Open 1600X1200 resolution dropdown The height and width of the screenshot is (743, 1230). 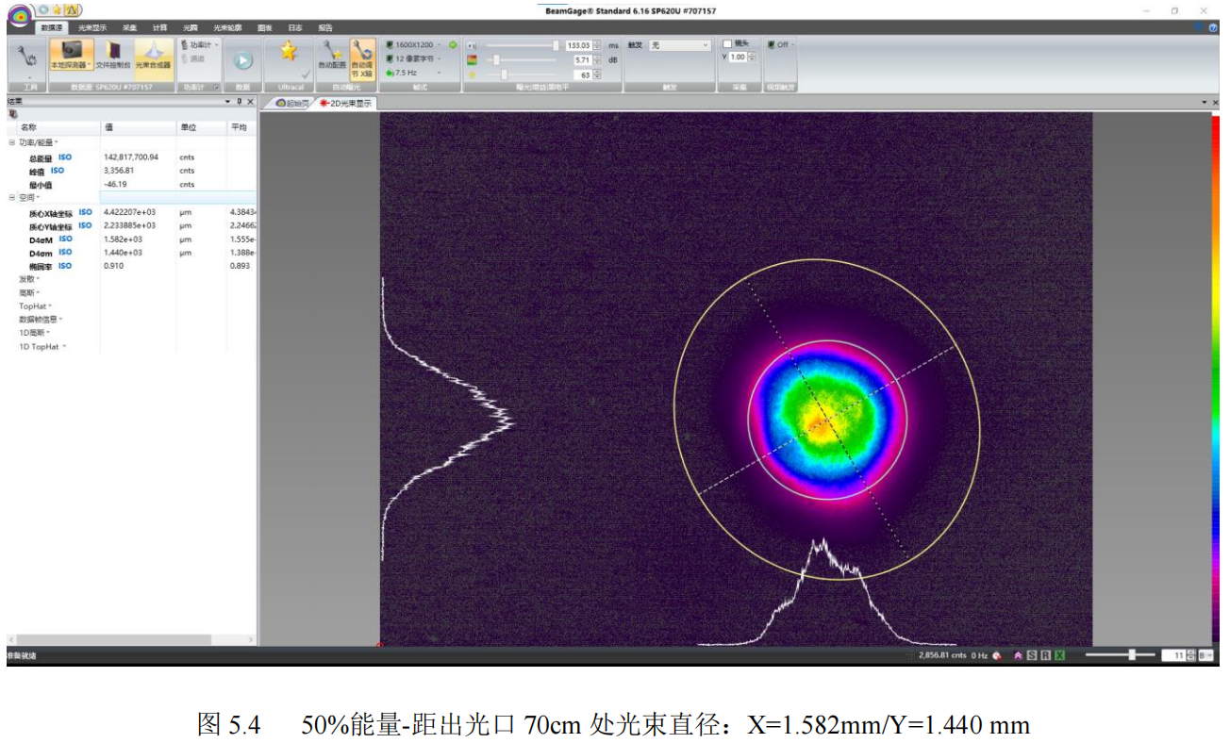coord(414,44)
